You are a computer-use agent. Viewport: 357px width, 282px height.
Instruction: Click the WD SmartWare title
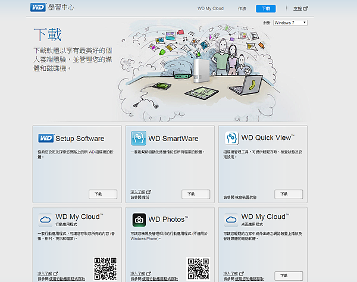(173, 139)
